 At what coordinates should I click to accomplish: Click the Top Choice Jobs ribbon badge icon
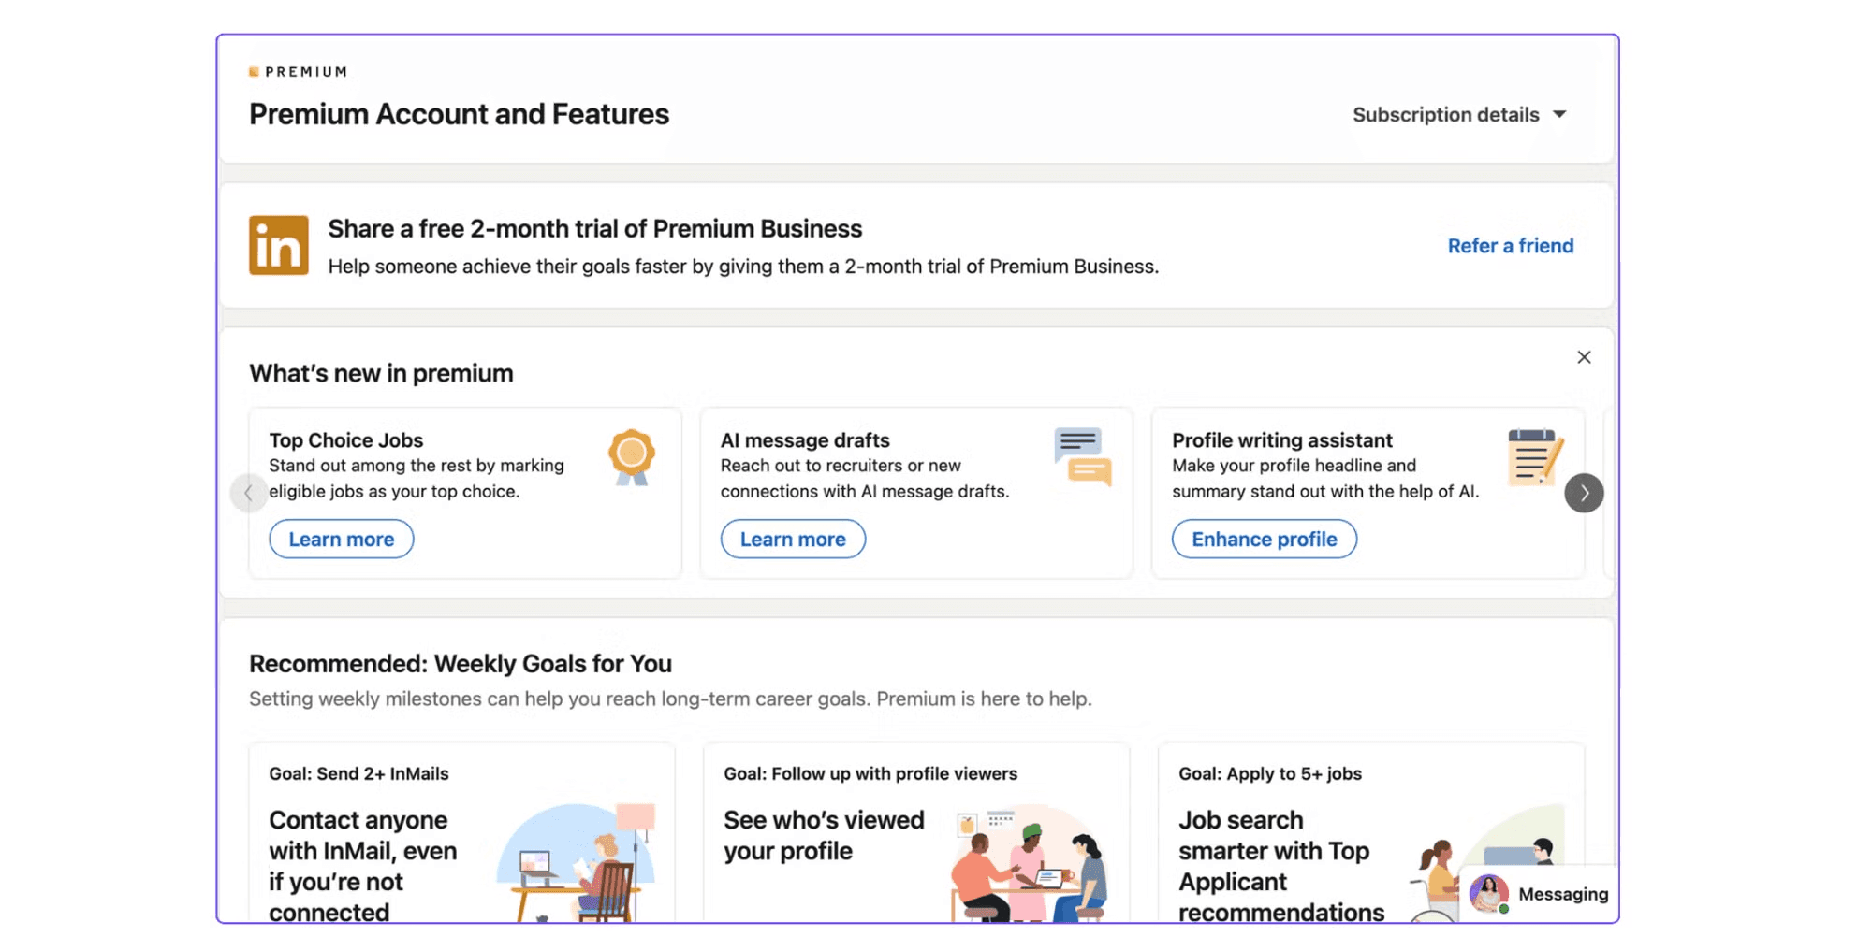(632, 457)
